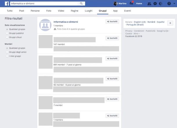Switch language to English (US)
The image size is (177, 128).
(140, 22)
